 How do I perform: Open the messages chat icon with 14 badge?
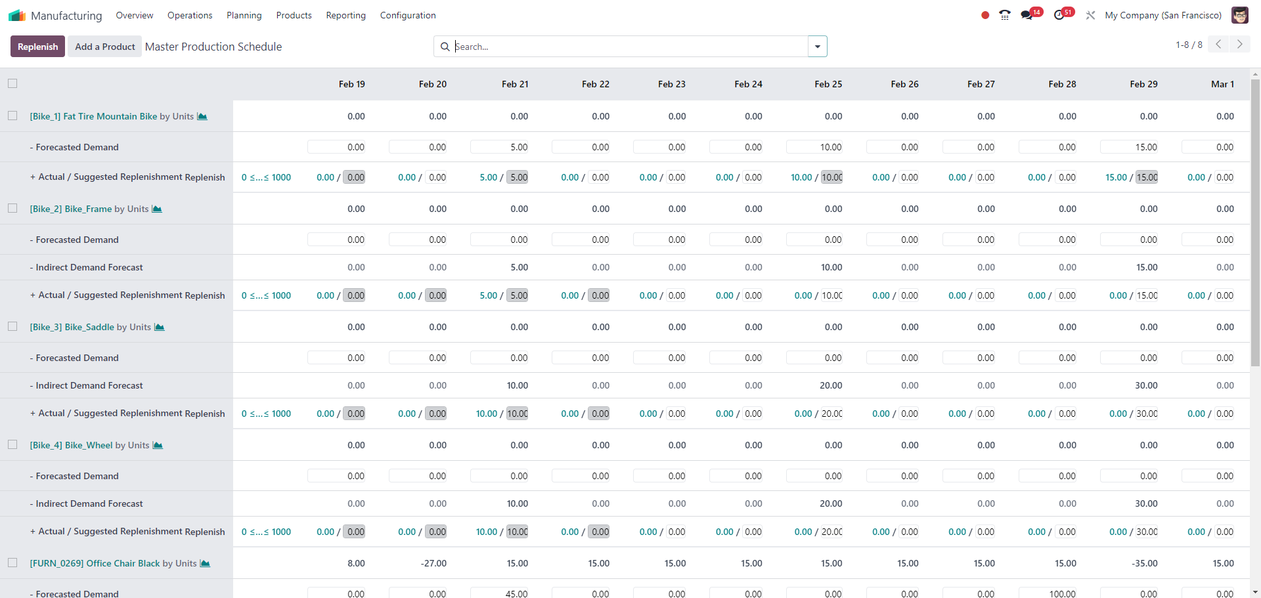coord(1027,15)
